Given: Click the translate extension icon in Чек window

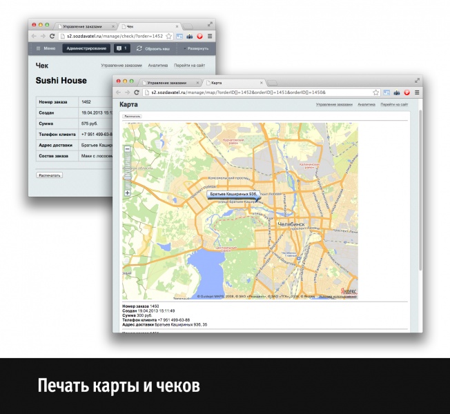Looking at the screenshot, I should (x=179, y=36).
